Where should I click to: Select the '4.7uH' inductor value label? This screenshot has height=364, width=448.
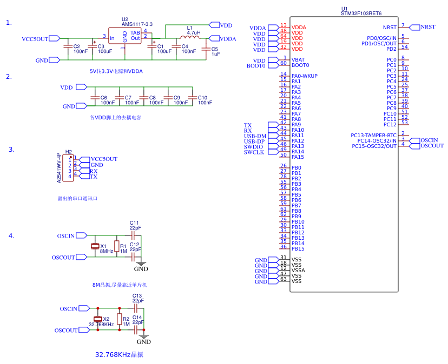click(194, 32)
